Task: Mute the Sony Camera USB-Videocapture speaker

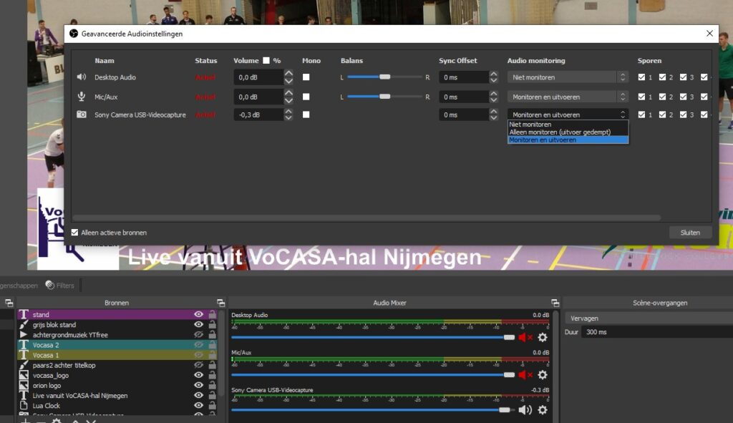Action: [525, 409]
